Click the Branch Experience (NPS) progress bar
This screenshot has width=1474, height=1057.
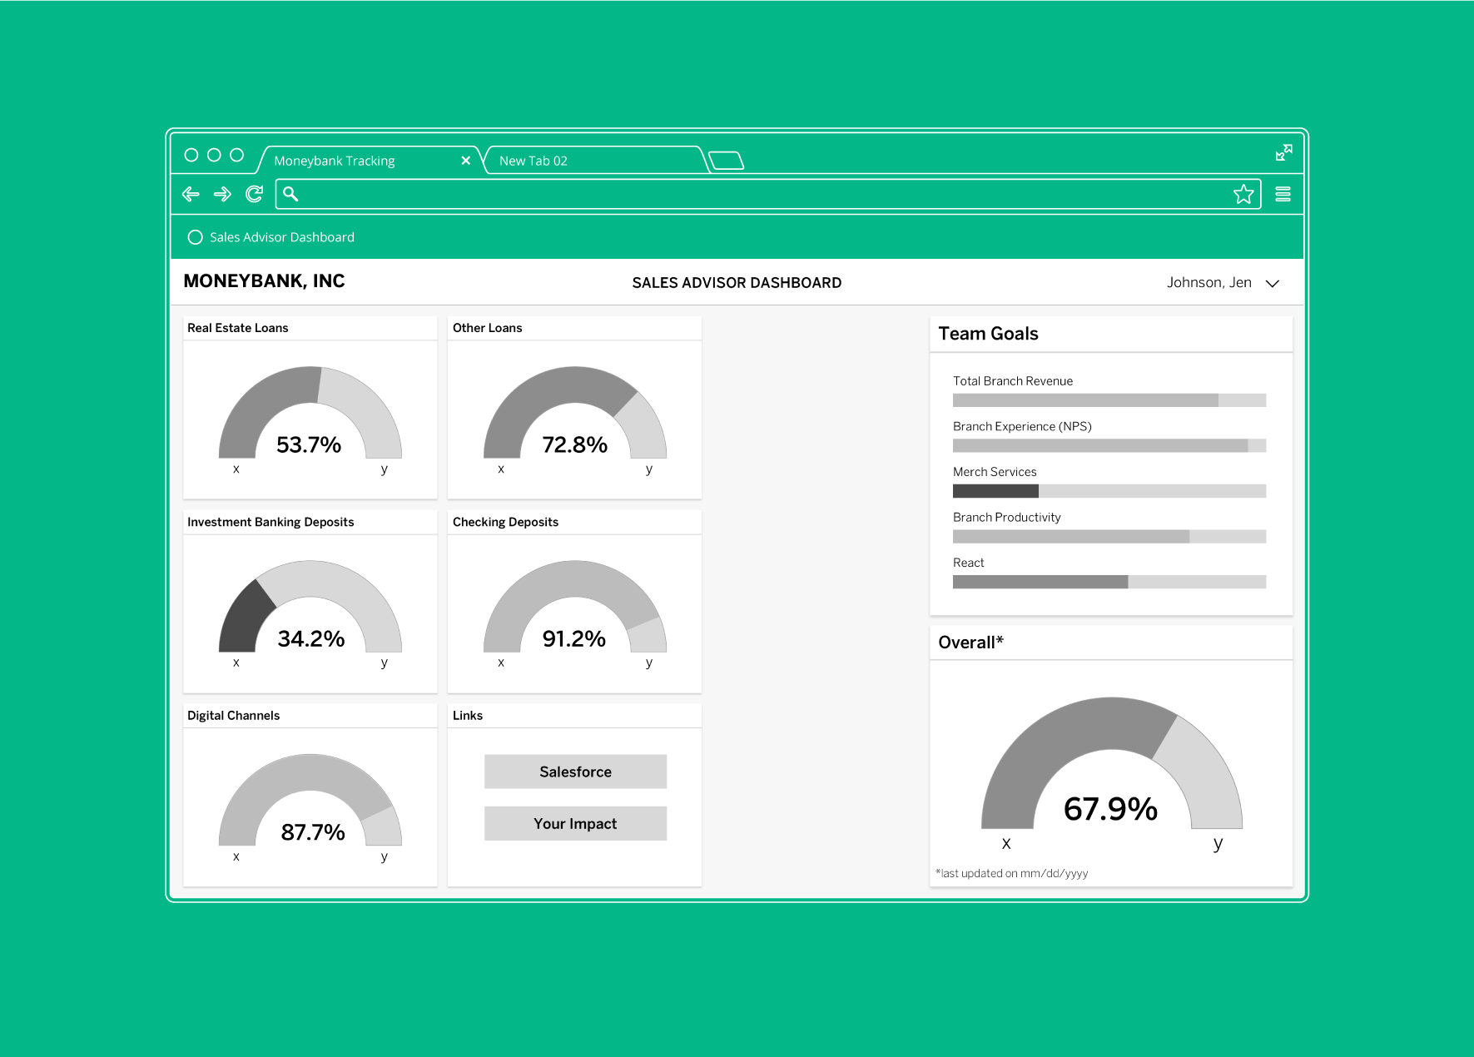click(1109, 445)
